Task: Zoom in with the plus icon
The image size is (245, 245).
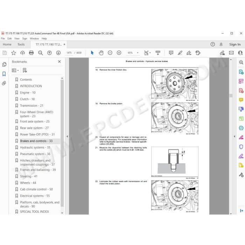Action: [119, 53]
